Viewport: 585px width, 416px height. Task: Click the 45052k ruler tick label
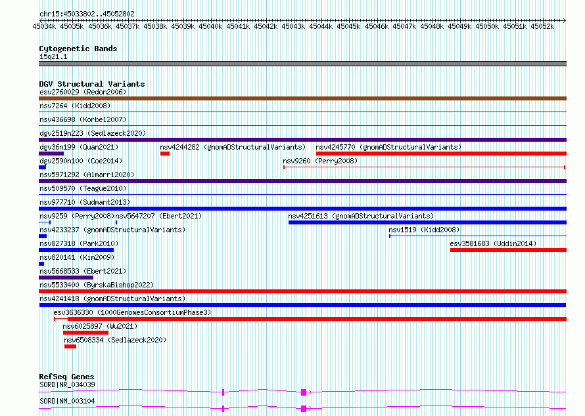tap(542, 26)
